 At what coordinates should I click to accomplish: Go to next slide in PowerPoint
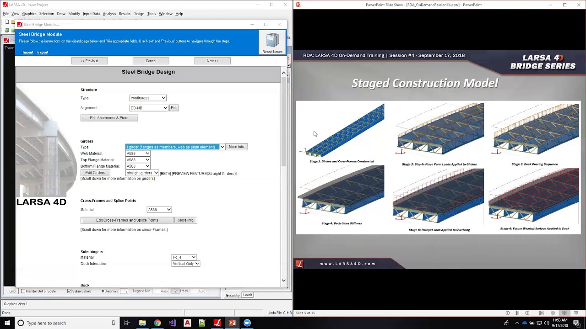tap(527, 313)
